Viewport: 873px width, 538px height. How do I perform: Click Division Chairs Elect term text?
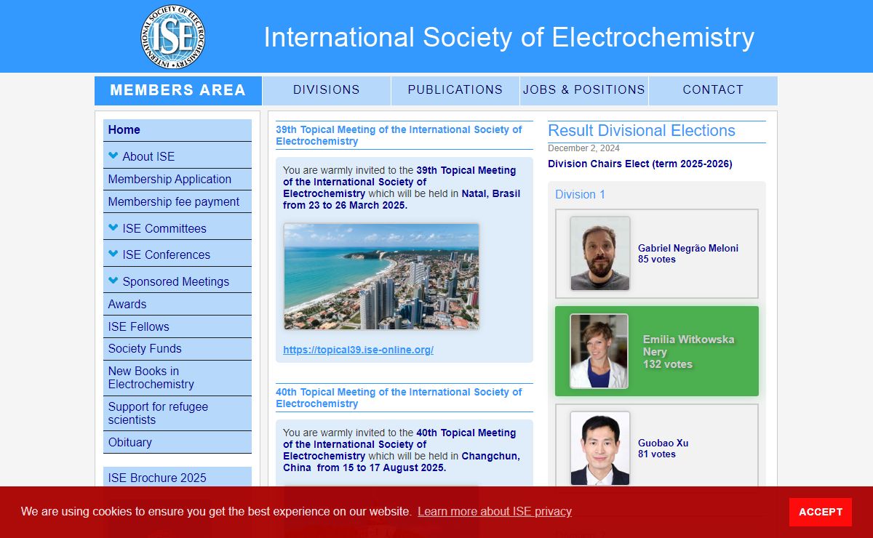[x=640, y=164]
